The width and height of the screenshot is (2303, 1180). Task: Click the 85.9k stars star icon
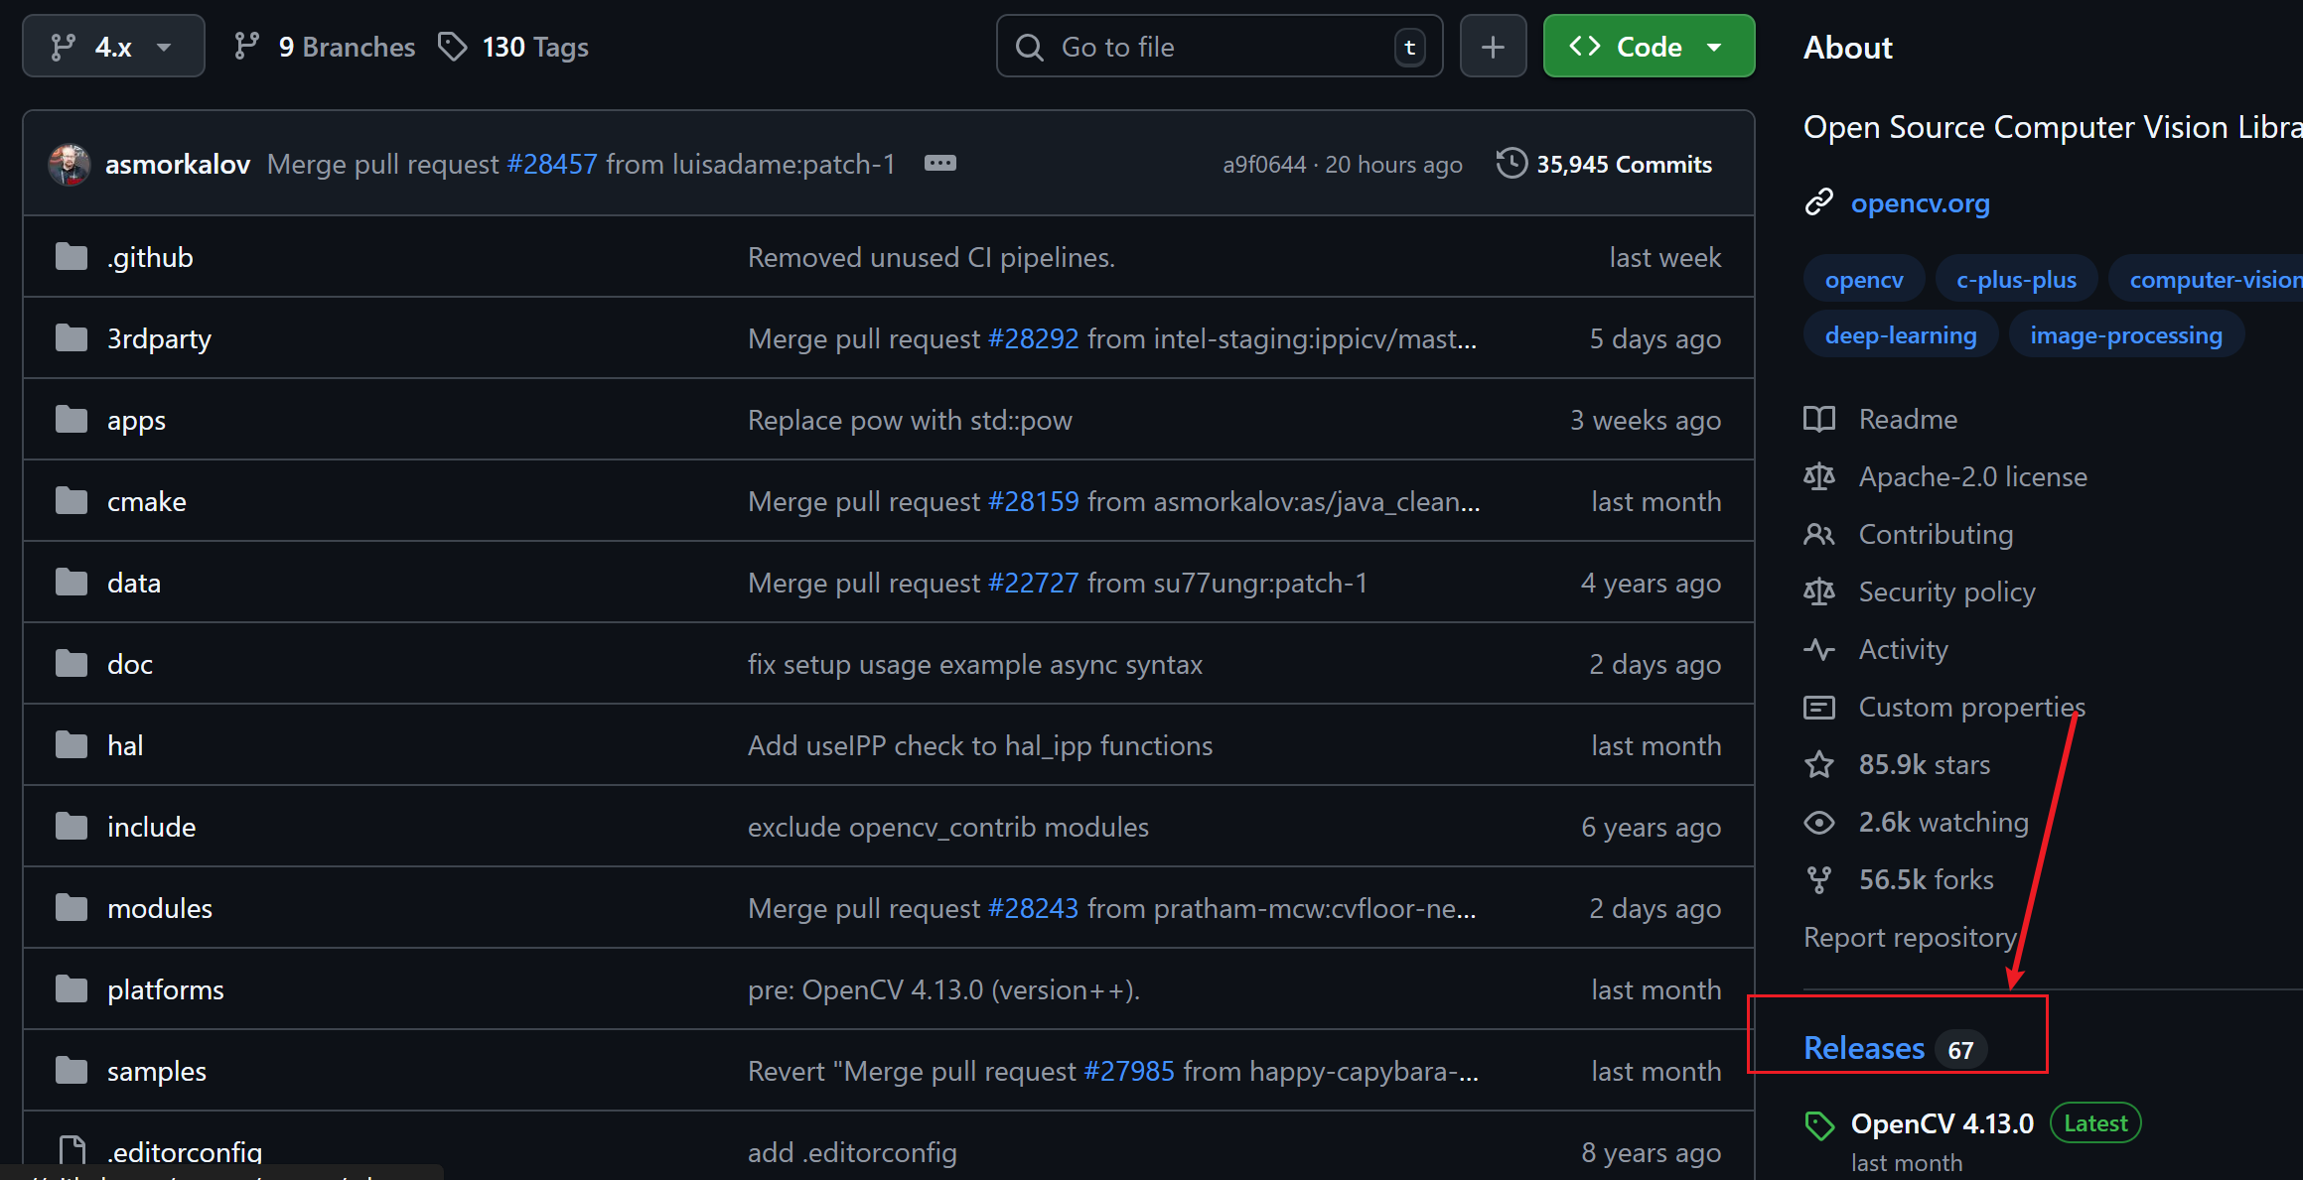[x=1819, y=764]
